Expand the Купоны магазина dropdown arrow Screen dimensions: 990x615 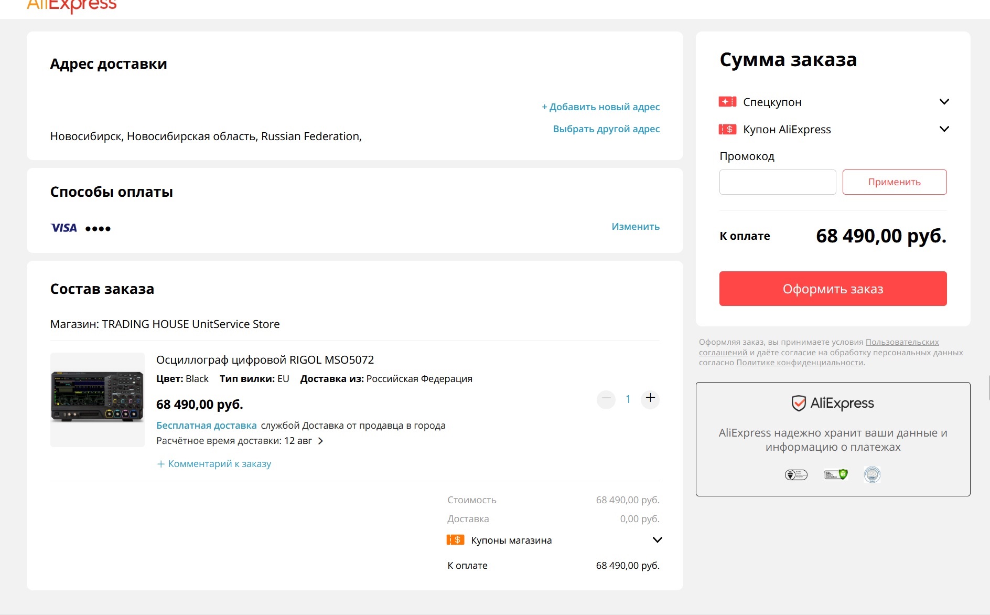[x=657, y=540]
